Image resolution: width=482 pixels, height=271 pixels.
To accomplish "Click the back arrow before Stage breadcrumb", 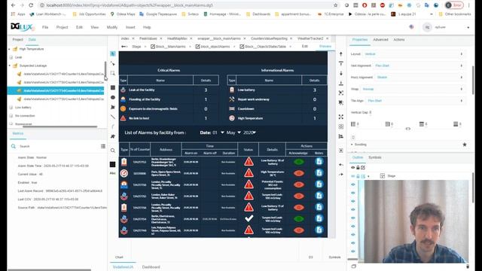I will pos(124,47).
